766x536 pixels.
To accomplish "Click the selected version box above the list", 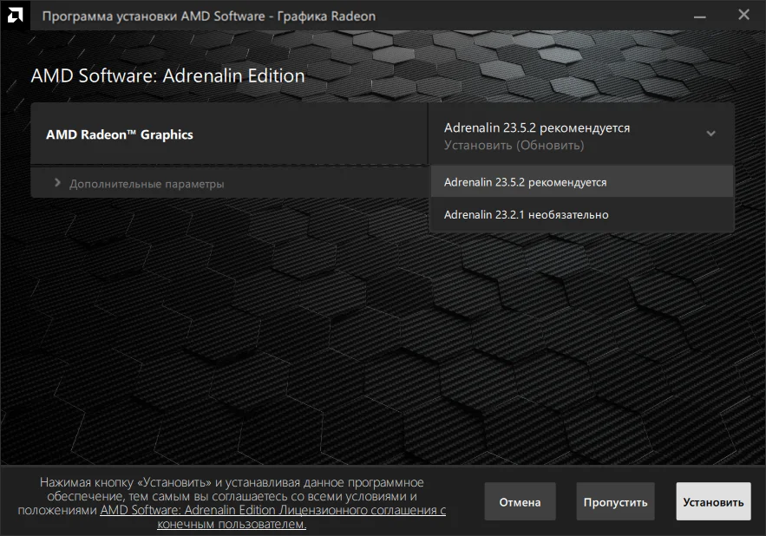I will (x=581, y=134).
